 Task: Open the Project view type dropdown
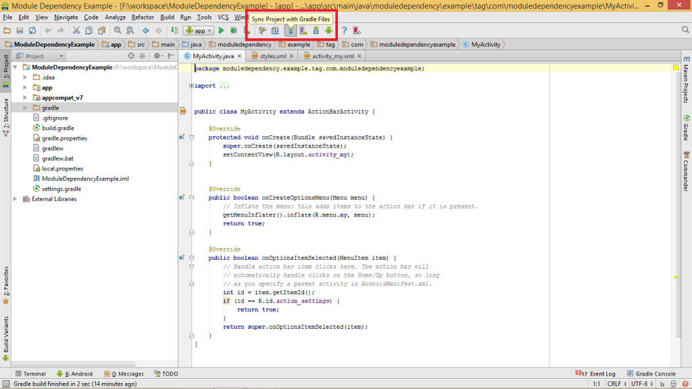40,56
